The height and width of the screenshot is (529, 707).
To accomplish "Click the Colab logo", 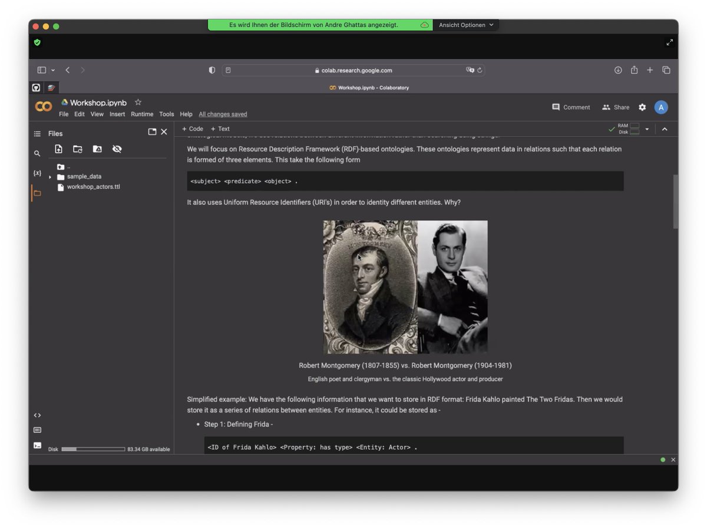I will click(x=44, y=107).
